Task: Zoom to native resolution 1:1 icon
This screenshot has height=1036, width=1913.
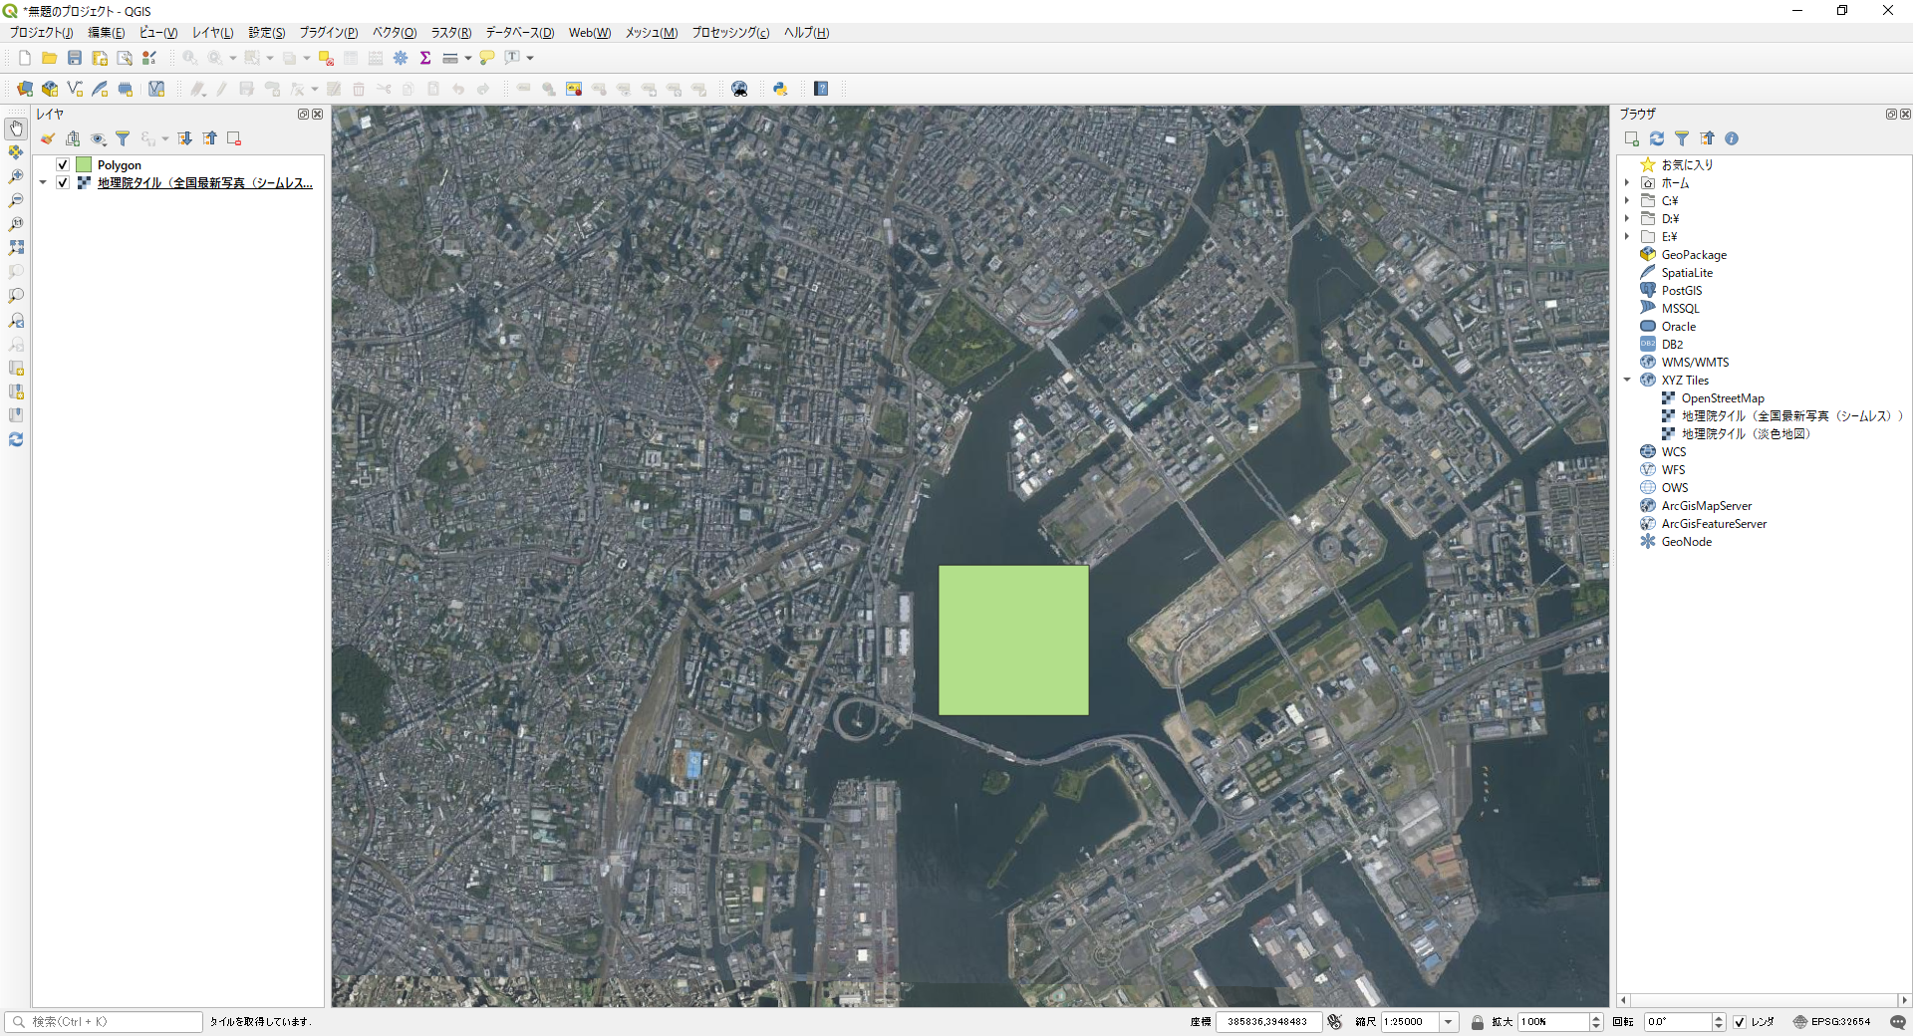Action: [x=16, y=224]
